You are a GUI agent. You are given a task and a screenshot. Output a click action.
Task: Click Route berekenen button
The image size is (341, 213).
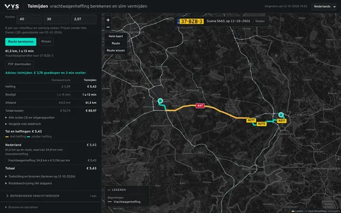tap(21, 42)
